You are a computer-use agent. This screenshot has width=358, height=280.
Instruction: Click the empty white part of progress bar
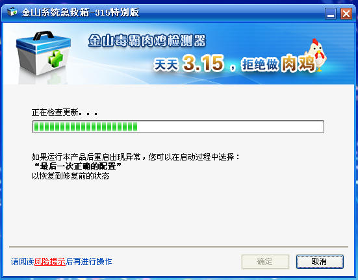(230, 127)
